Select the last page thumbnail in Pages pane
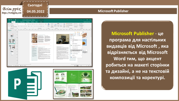Screen dimensions: 179x101 pos(12,53)
